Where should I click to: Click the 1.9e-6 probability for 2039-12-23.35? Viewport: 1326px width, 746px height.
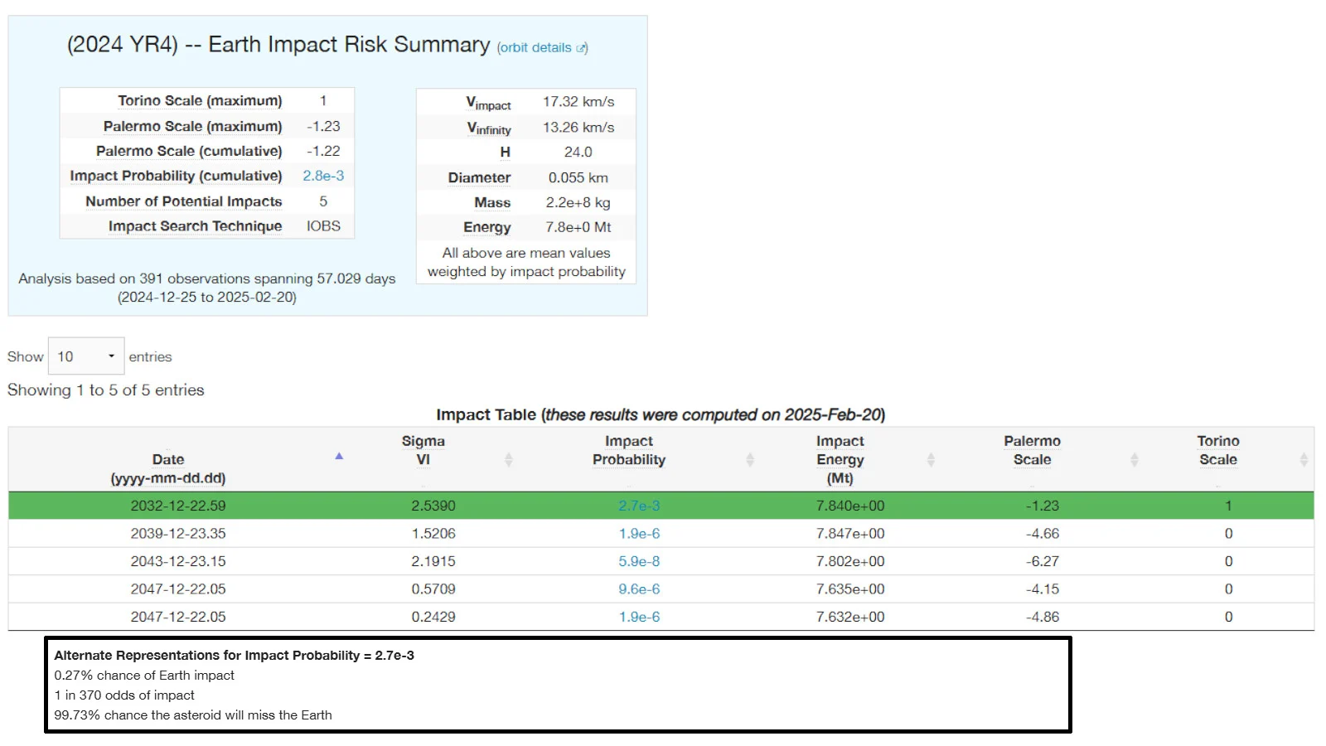639,534
